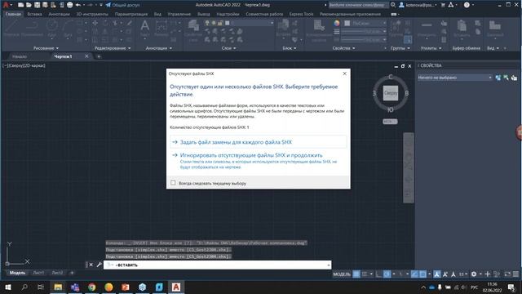Toggle grid display in the status bar
This screenshot has width=522, height=294.
click(356, 274)
